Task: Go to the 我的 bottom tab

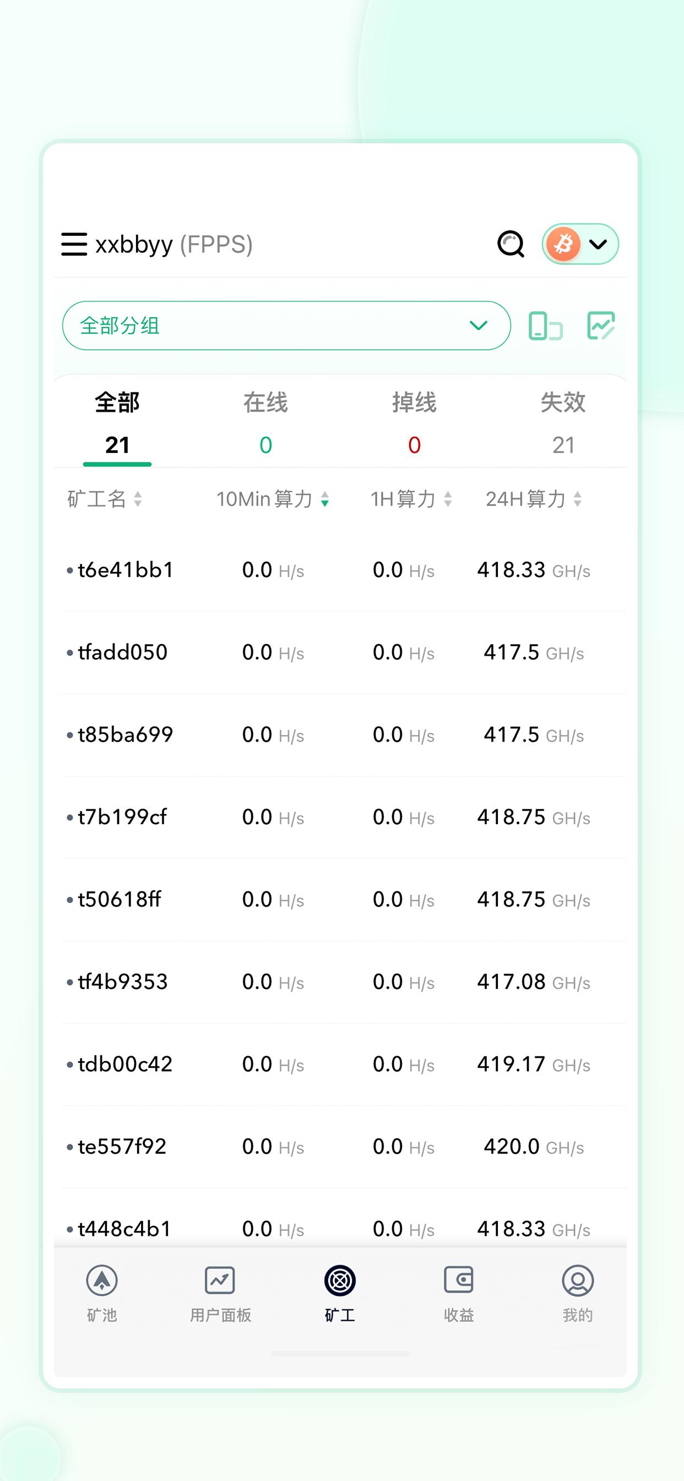Action: 578,1294
